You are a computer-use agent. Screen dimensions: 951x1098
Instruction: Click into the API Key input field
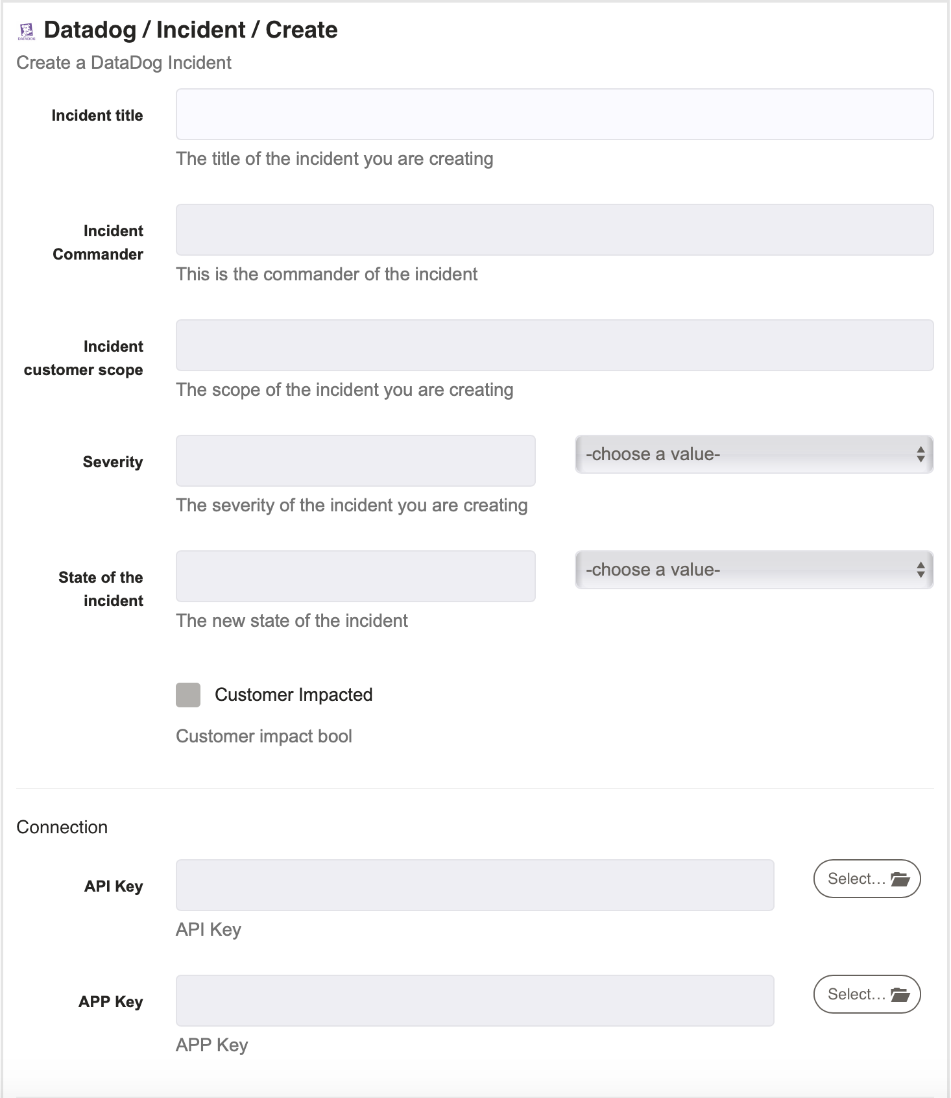(475, 885)
